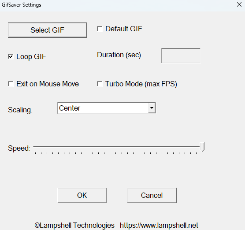This screenshot has height=230, width=245.
Task: Visit the lampshell.net website link
Action: (159, 226)
